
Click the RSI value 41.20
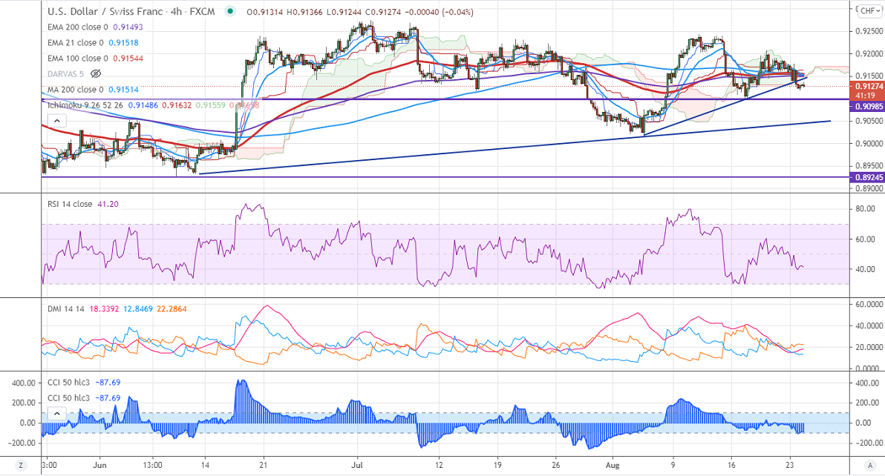(x=108, y=204)
